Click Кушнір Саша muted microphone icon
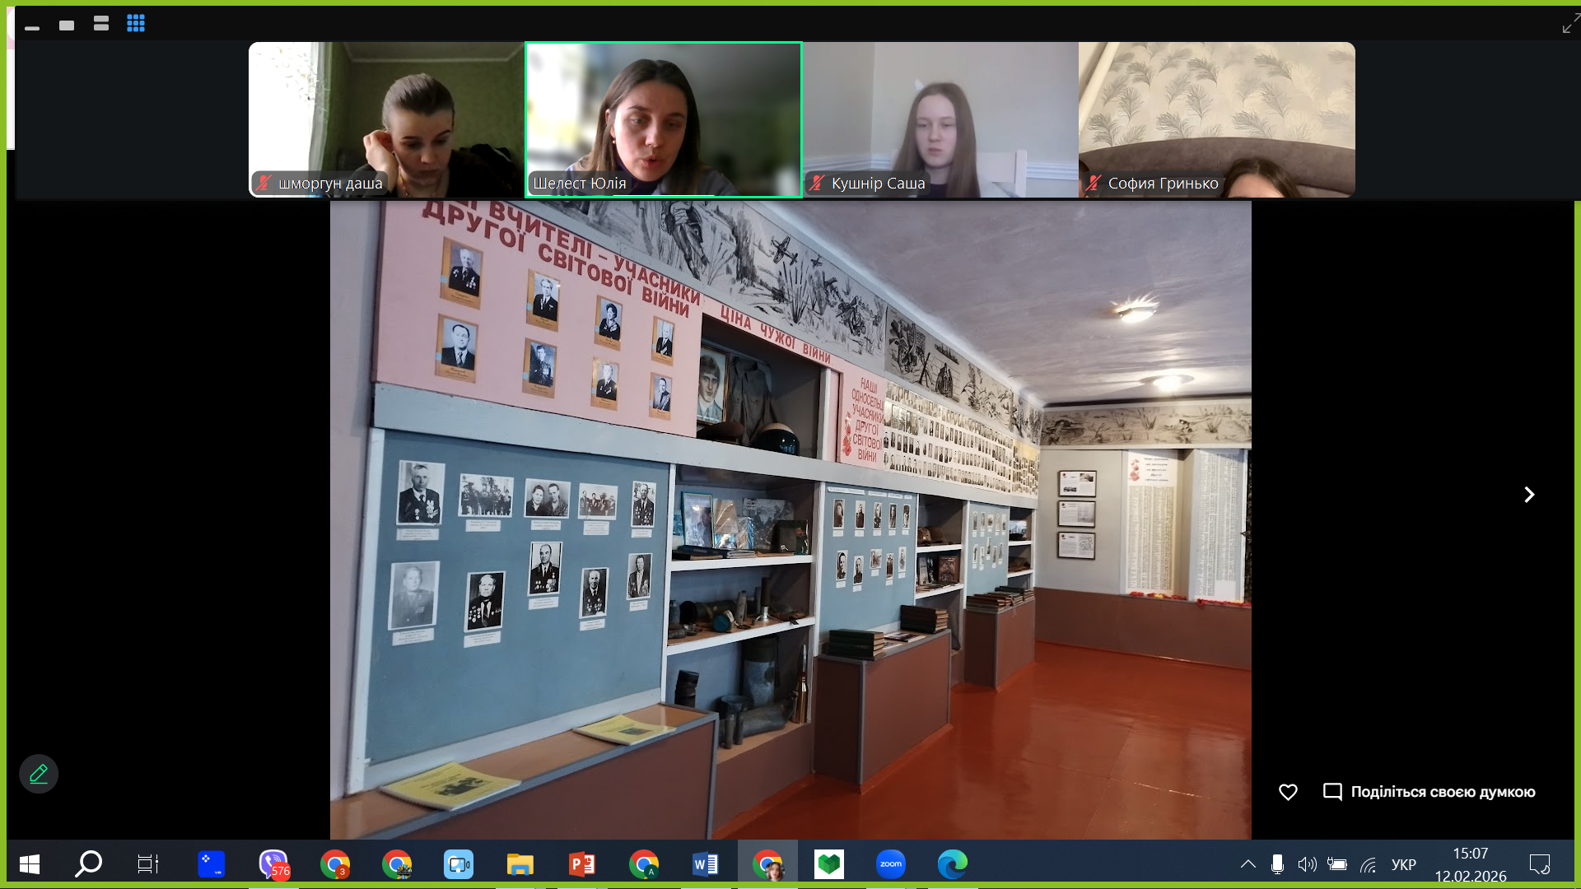This screenshot has height=889, width=1581. point(816,184)
